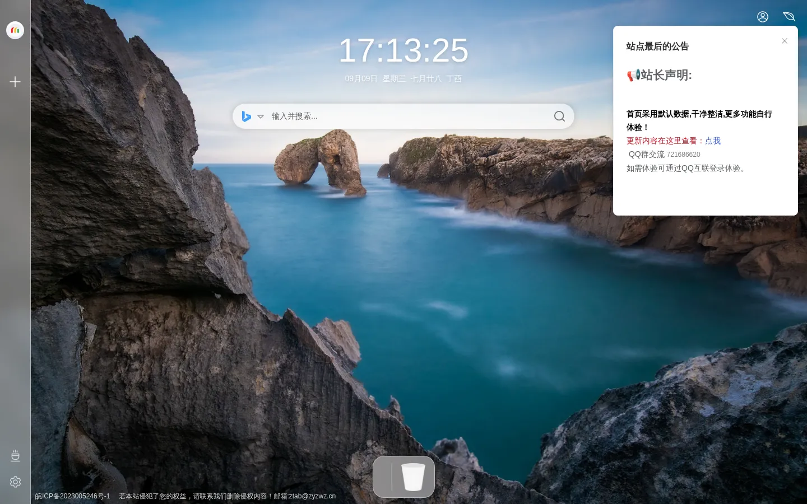Click the copyright email notice in footer
This screenshot has height=504, width=807.
(x=227, y=496)
